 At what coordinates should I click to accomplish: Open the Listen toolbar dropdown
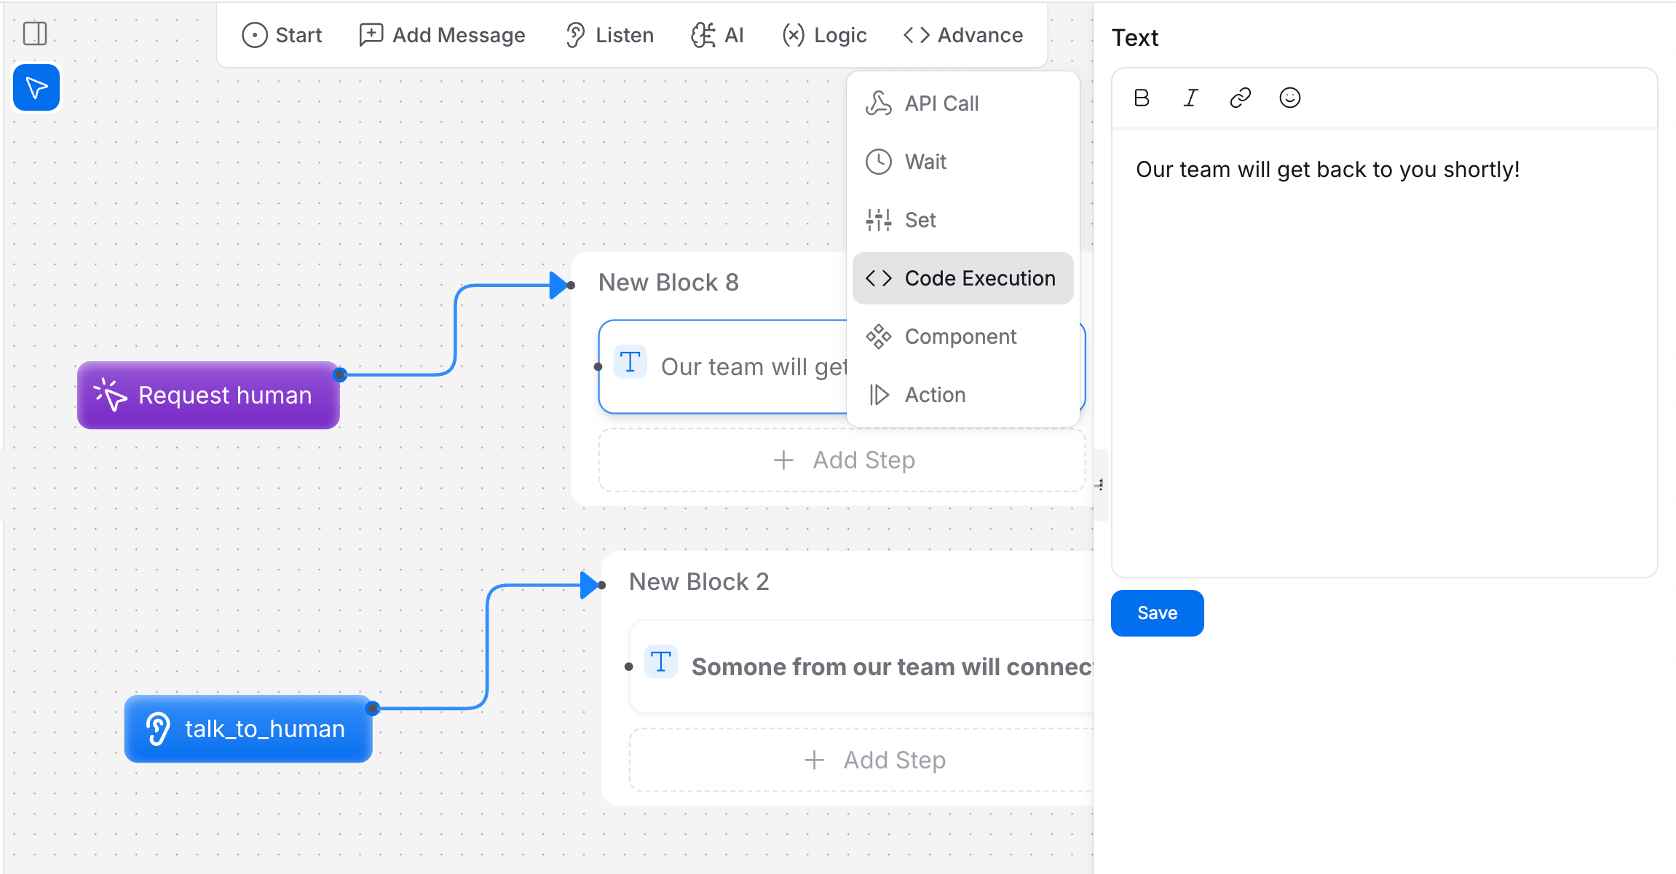pyautogui.click(x=609, y=35)
